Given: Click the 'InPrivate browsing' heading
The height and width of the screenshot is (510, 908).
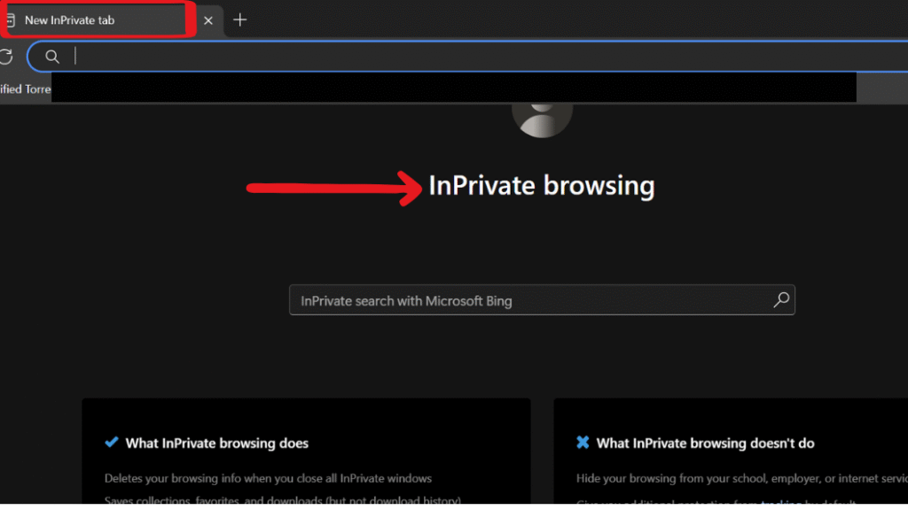Looking at the screenshot, I should point(542,186).
